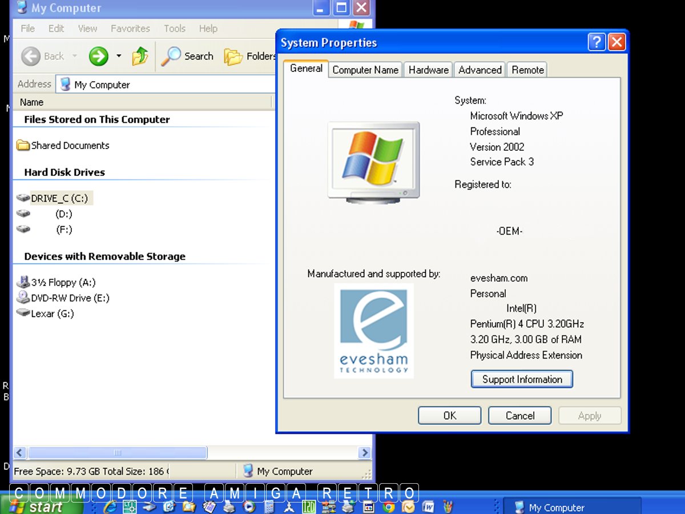Launch Chrome from the Quick Launch bar
Screen dimensions: 685x514
tap(389, 507)
